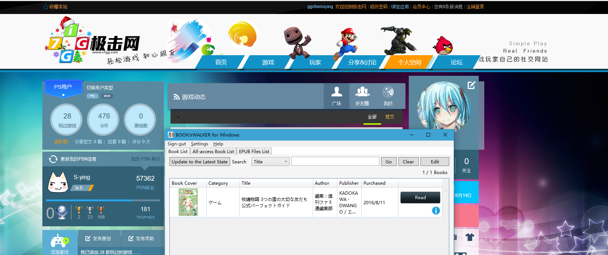The image size is (608, 255).
Task: Switch to EPUB Files List tab
Action: pos(254,151)
